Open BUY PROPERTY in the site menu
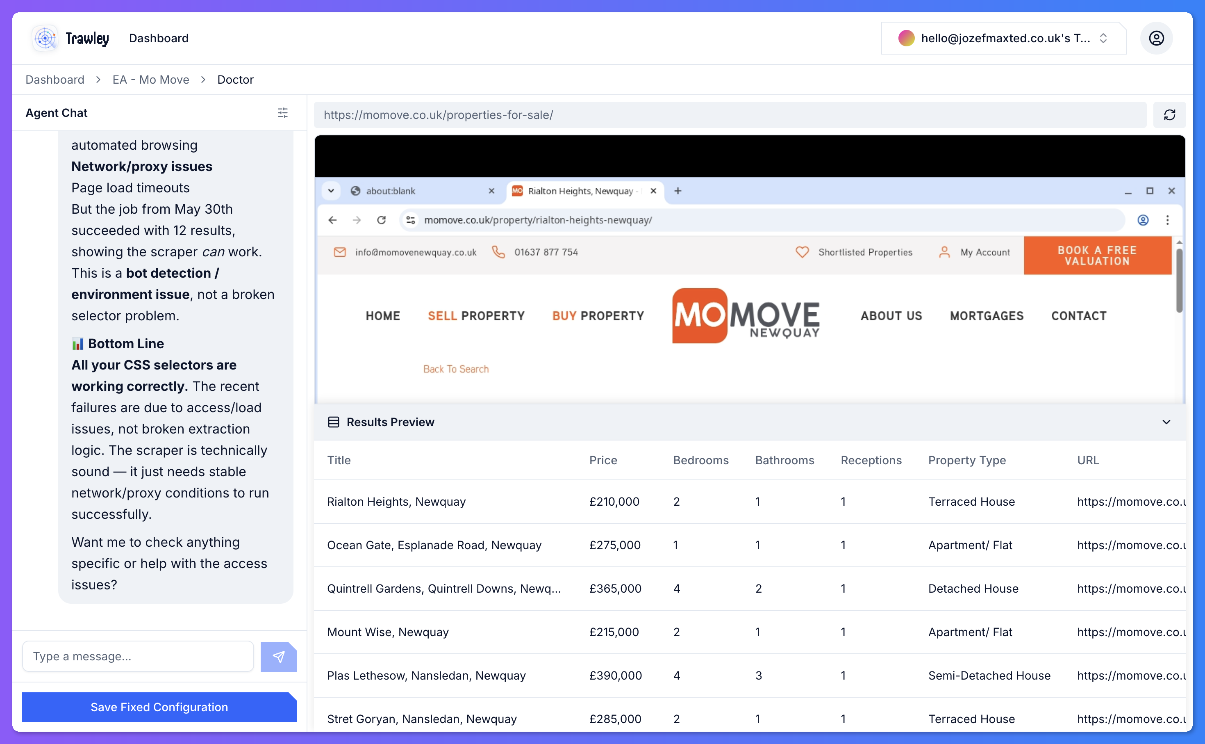 tap(598, 316)
